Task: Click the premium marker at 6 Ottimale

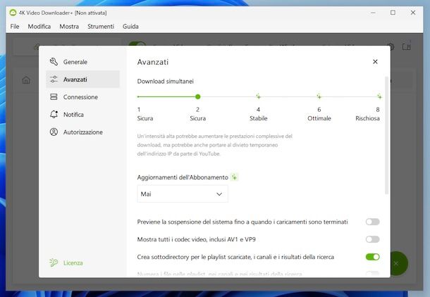Action: pos(319,96)
